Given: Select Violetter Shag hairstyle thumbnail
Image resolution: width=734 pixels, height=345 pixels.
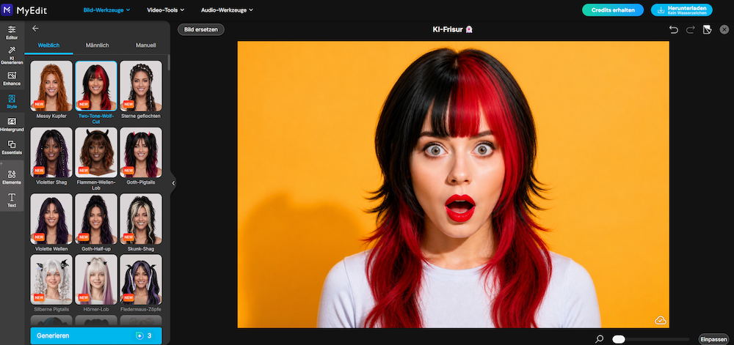Looking at the screenshot, I should pos(51,152).
